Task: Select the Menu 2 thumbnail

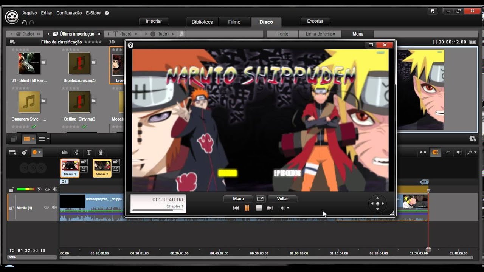Action: [x=102, y=168]
